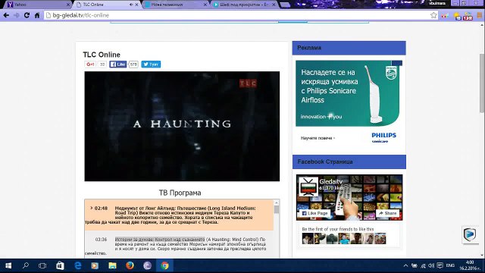Show hidden system tray icons chevron

pos(405,265)
